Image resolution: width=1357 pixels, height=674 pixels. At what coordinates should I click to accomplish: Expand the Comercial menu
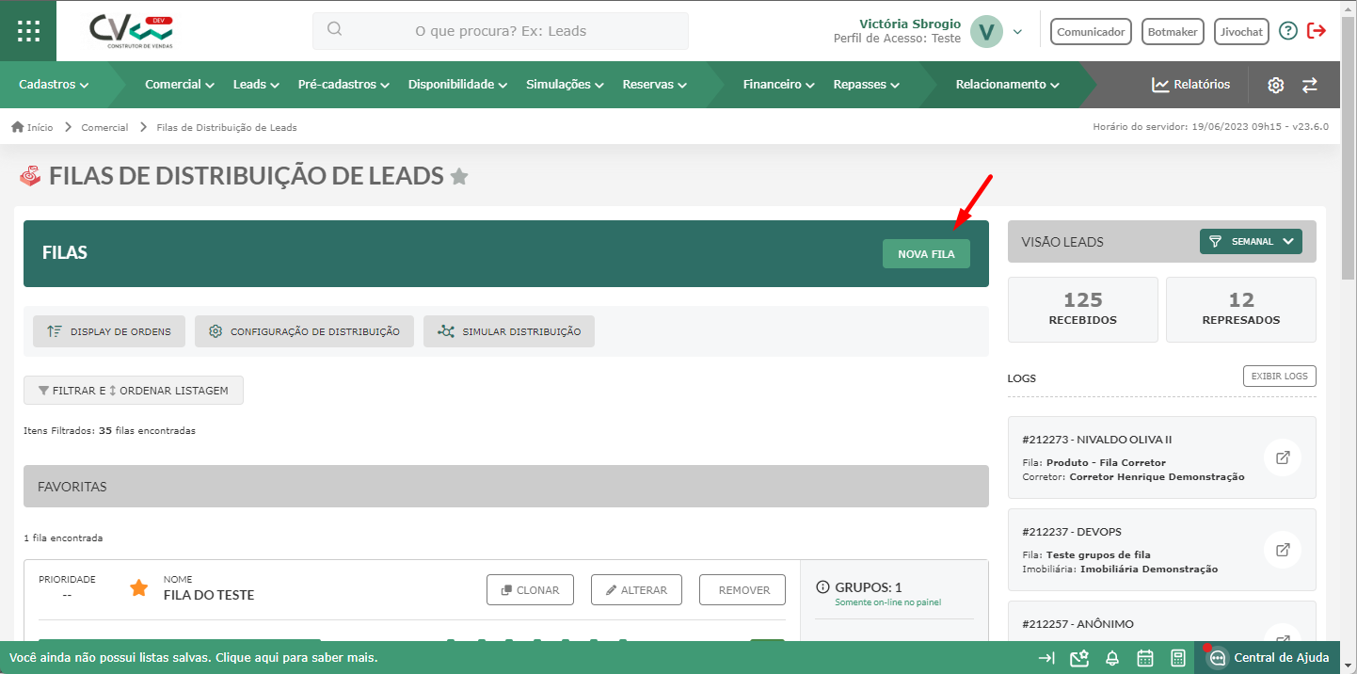180,85
